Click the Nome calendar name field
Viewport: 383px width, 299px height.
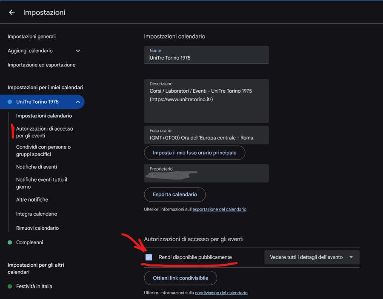(x=206, y=57)
